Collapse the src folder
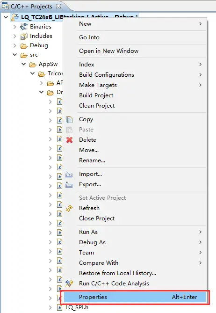 [x=15, y=54]
